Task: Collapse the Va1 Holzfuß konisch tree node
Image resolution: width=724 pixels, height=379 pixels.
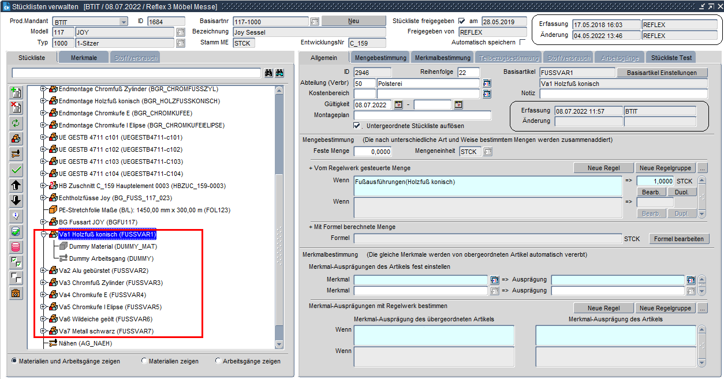Action: pyautogui.click(x=44, y=235)
